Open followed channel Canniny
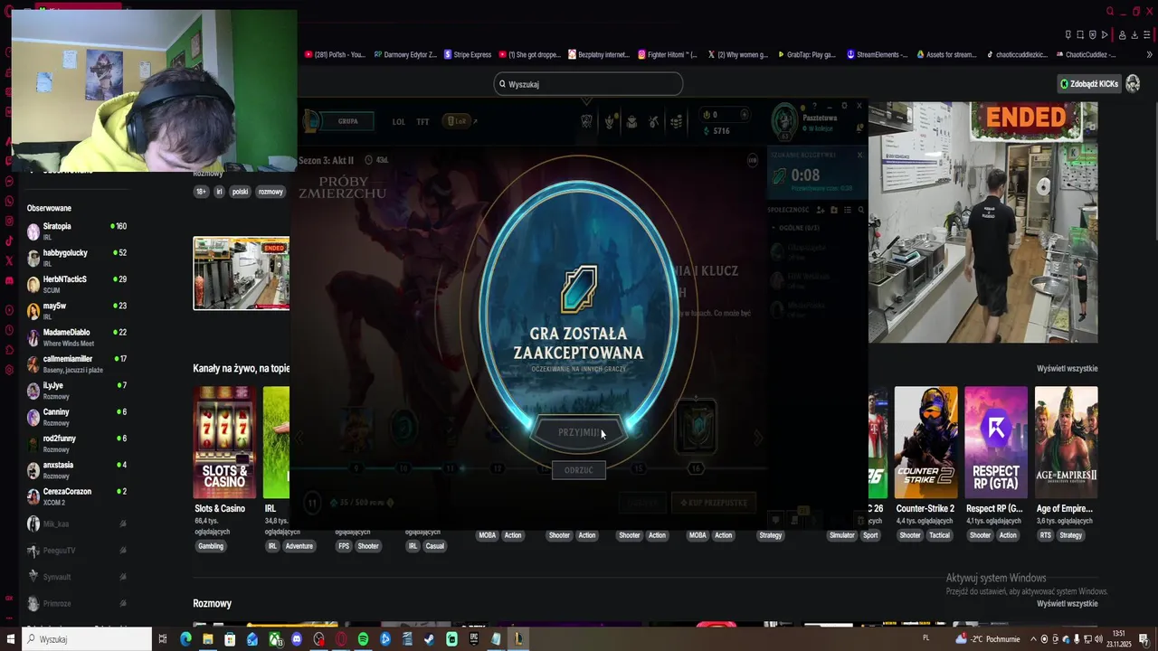The width and height of the screenshot is (1158, 651). 77,417
